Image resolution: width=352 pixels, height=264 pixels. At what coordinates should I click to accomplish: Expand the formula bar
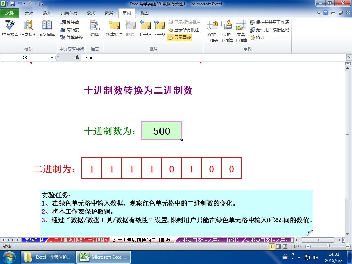pyautogui.click(x=349, y=57)
